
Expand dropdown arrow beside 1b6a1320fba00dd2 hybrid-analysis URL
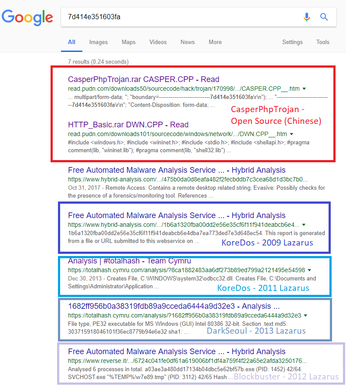point(304,225)
